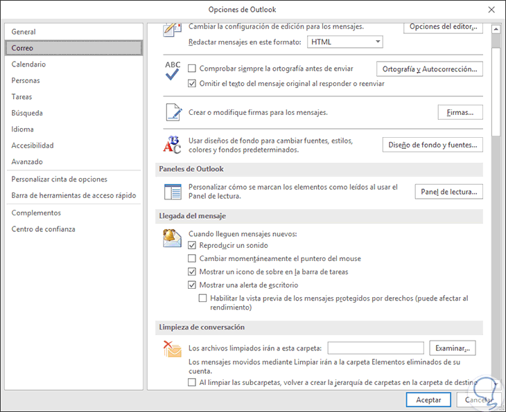Uncheck show envelope icon in taskbar
Screen dimensions: 506x412
coord(192,271)
